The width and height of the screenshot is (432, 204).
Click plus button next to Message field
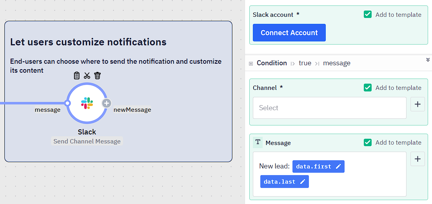[417, 159]
